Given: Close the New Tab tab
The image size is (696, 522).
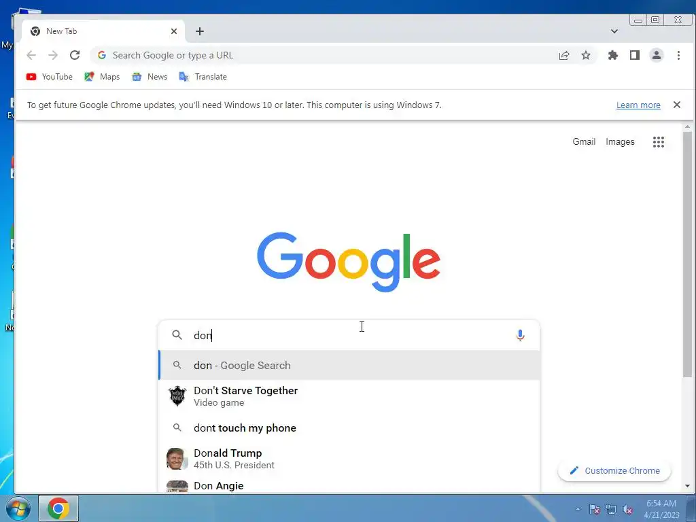Looking at the screenshot, I should tap(174, 31).
